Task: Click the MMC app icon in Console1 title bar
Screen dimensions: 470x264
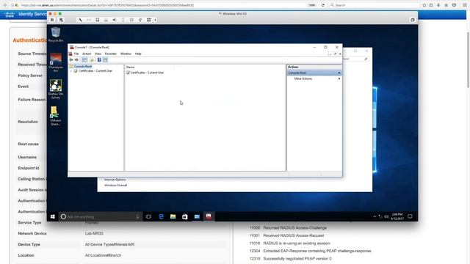Action: click(x=72, y=47)
